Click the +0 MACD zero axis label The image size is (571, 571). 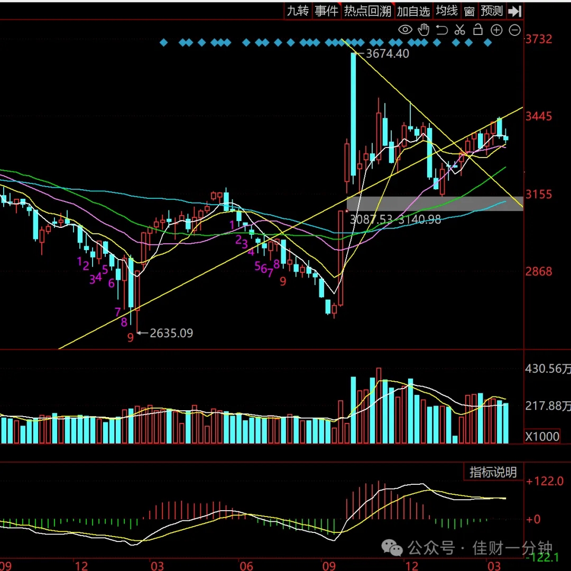coord(533,519)
